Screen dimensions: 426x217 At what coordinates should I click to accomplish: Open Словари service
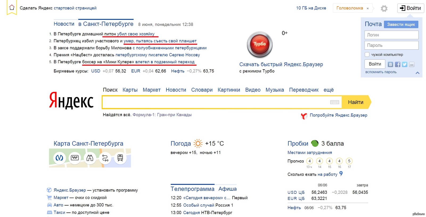point(202,90)
